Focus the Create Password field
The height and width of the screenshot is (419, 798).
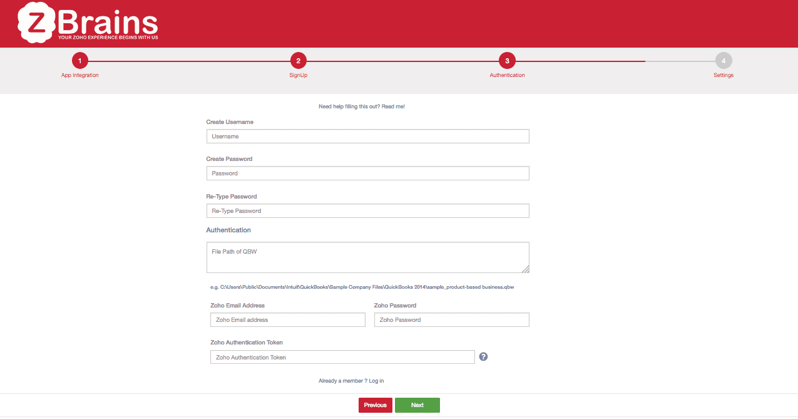(x=368, y=173)
